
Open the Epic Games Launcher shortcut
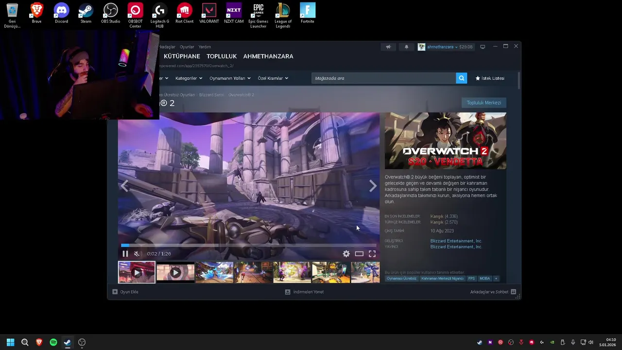click(258, 16)
